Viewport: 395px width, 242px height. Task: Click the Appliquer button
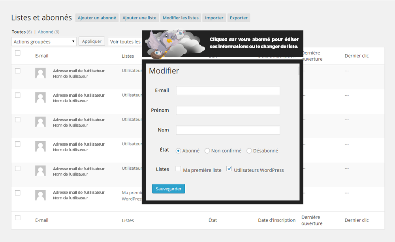[92, 41]
